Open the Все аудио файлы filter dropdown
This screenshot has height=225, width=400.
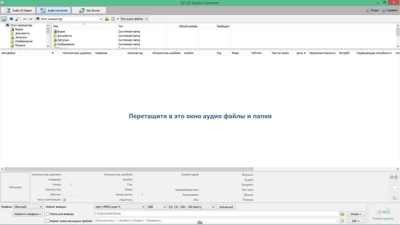[x=134, y=19]
